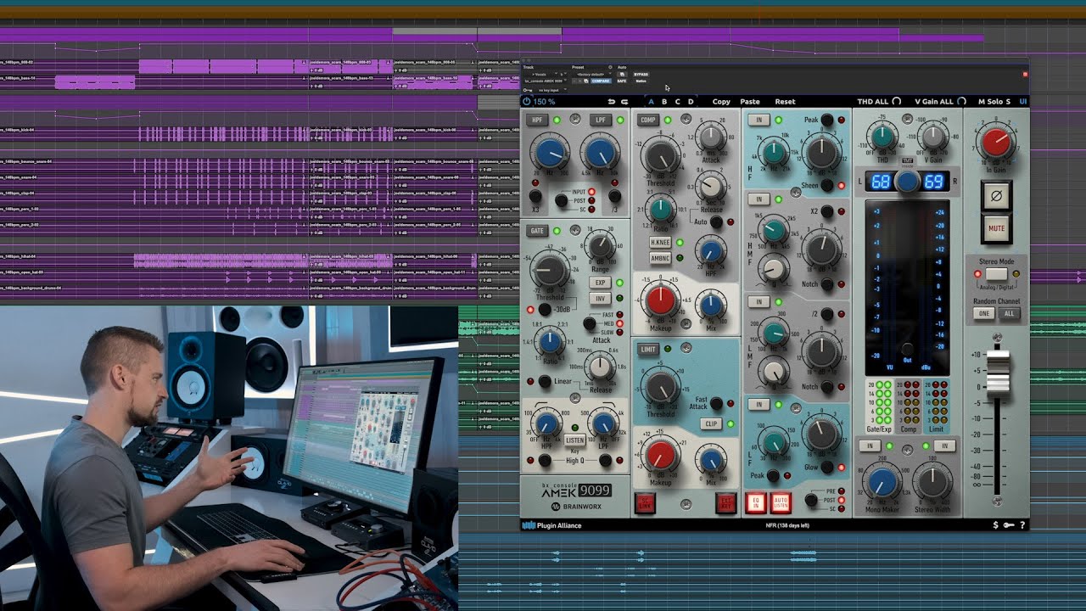1086x611 pixels.
Task: Select settings slot D
Action: [691, 102]
